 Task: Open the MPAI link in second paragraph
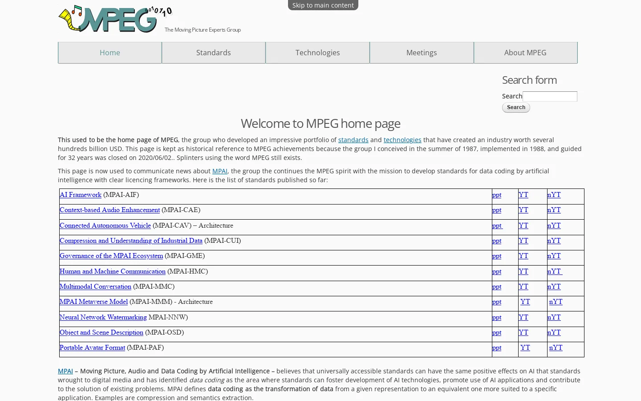[220, 171]
